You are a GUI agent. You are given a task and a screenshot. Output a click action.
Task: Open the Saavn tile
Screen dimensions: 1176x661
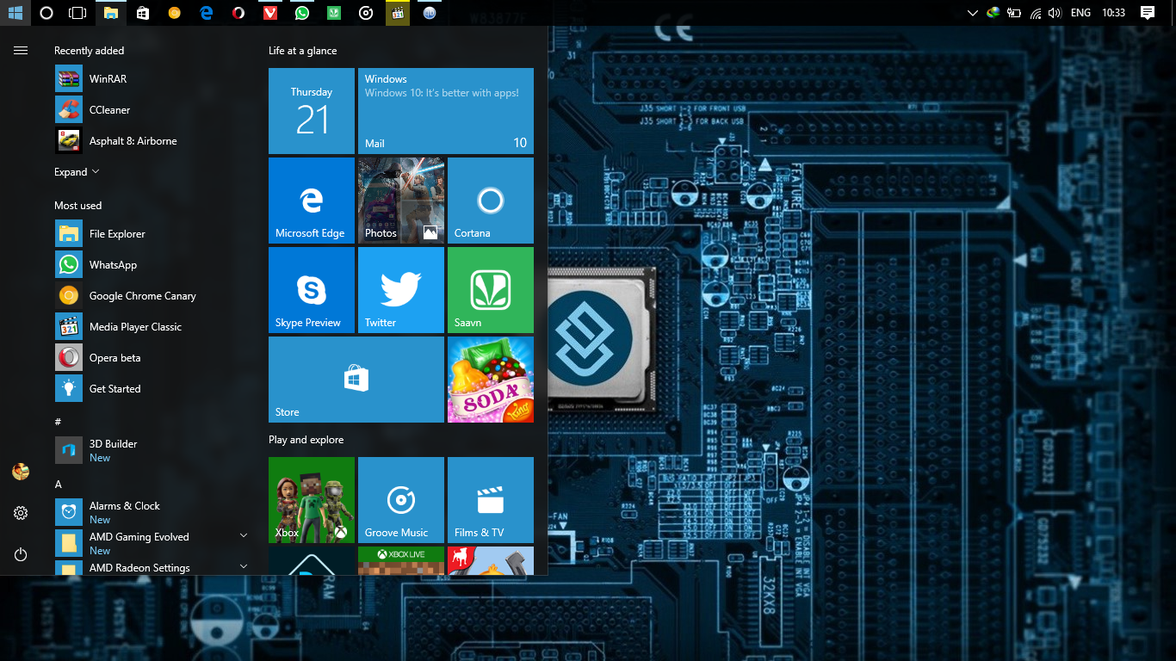click(491, 290)
